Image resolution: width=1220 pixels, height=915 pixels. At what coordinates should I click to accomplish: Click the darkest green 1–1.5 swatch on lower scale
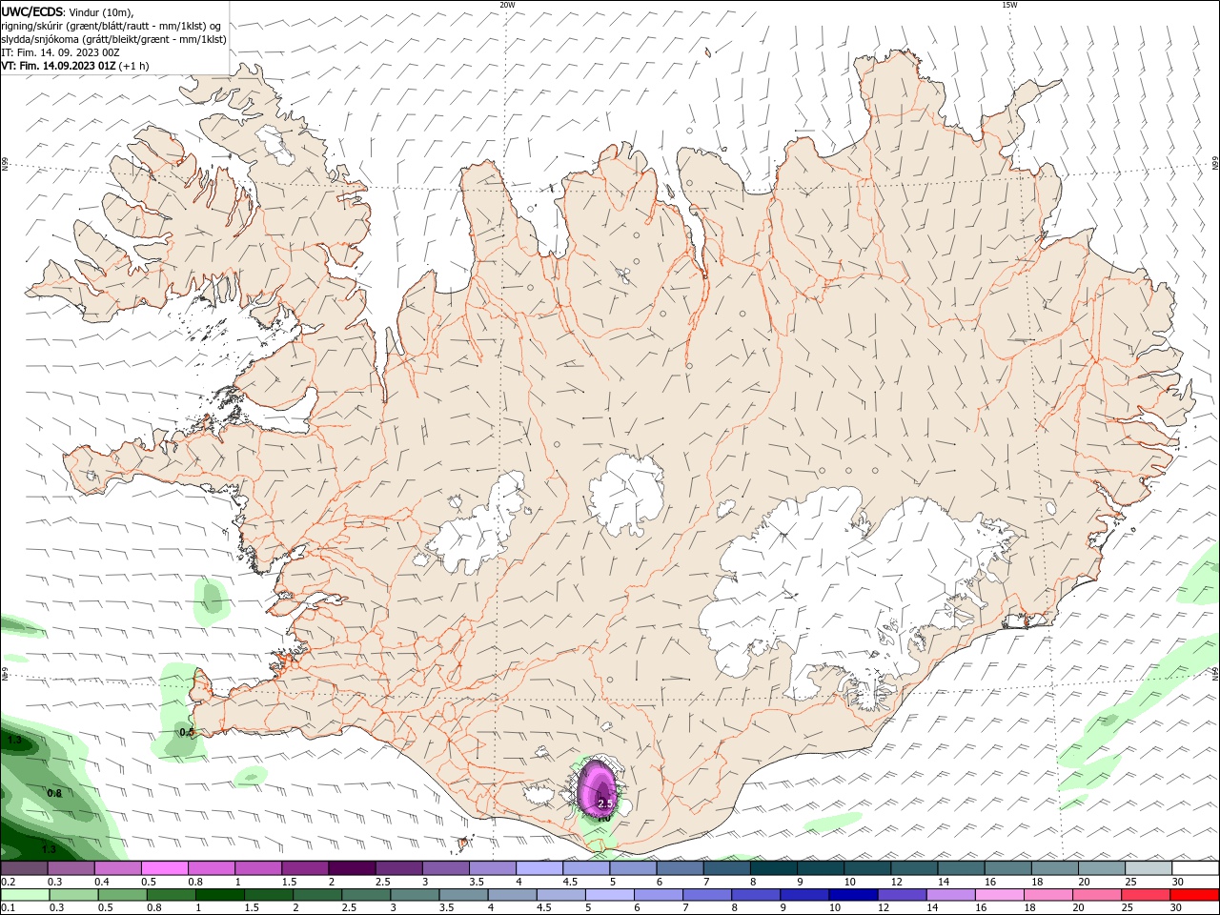point(218,895)
